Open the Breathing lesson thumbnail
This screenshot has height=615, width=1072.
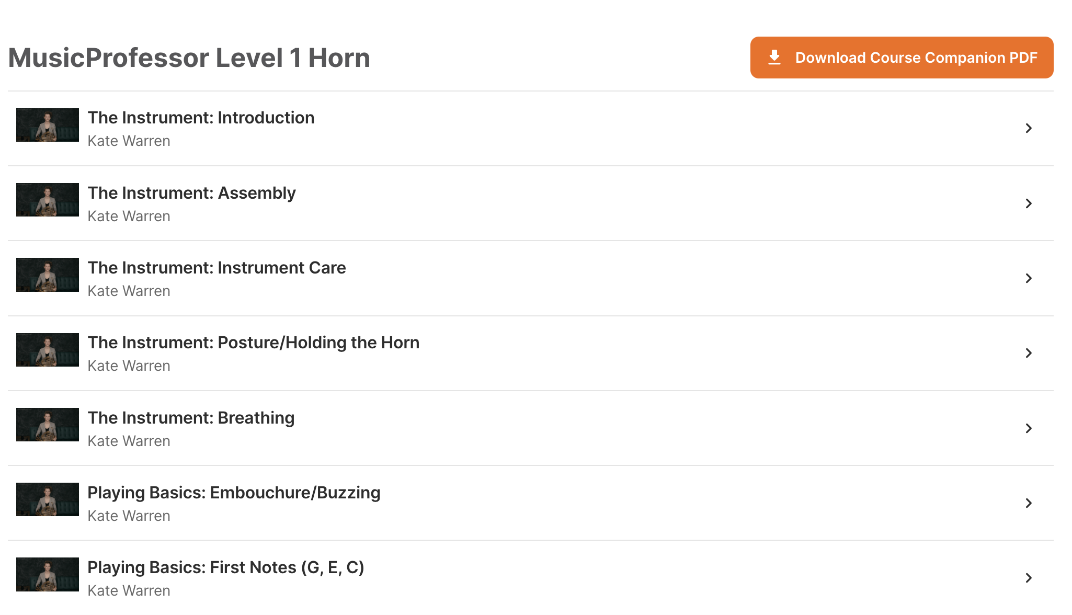point(48,425)
